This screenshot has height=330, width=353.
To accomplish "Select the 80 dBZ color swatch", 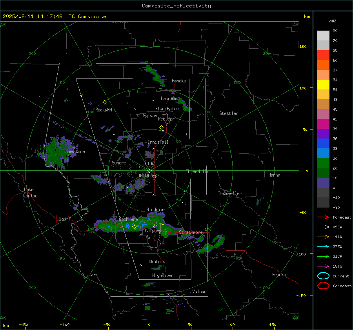I will click(323, 35).
